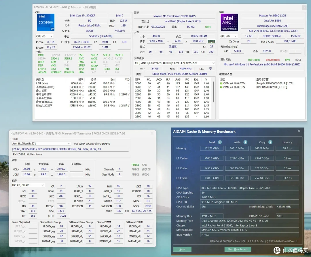311x257 pixels.
Task: Click the memory timings table scrollbar
Action: pos(214,92)
